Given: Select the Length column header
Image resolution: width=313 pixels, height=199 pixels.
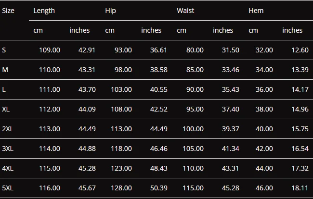Looking at the screenshot, I should 44,11.
